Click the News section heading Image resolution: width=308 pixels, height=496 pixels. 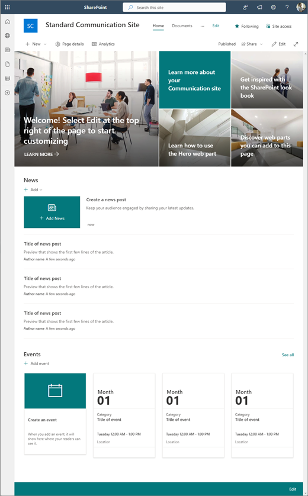(31, 181)
